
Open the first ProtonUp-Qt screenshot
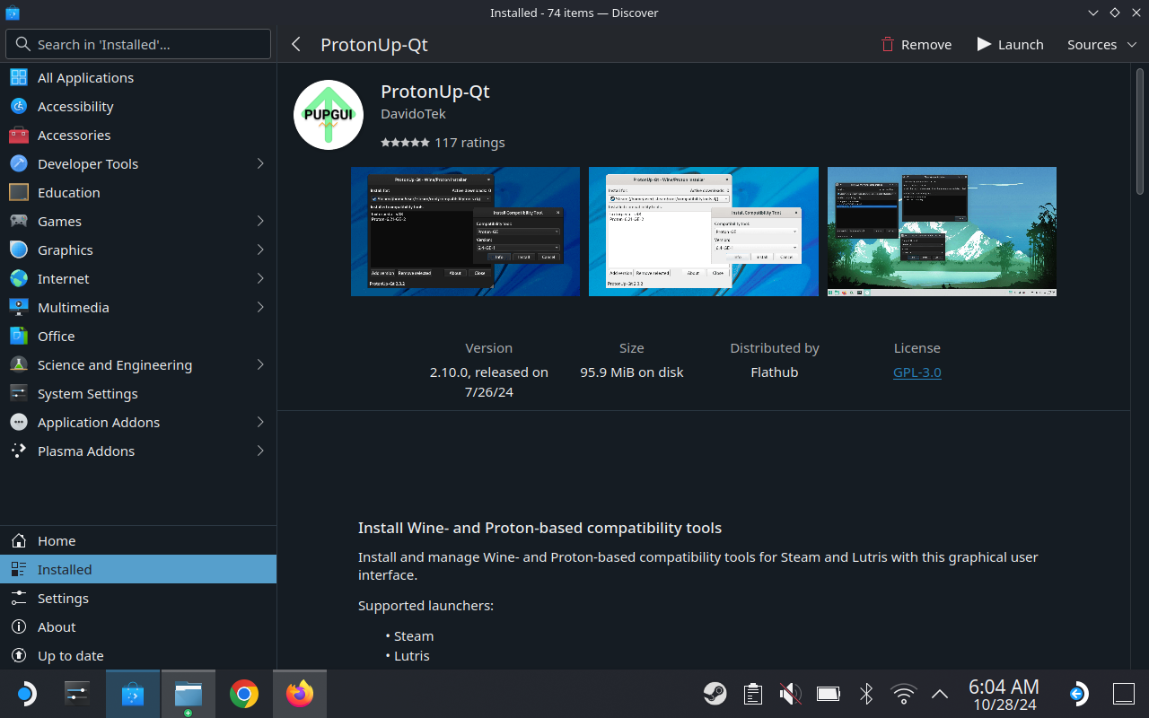coord(465,231)
